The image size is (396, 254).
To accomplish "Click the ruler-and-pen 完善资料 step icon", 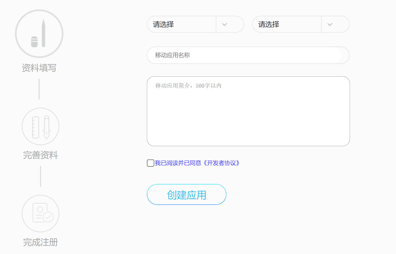I will (40, 126).
